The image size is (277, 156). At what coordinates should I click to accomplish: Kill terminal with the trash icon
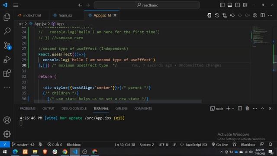coord(247,108)
